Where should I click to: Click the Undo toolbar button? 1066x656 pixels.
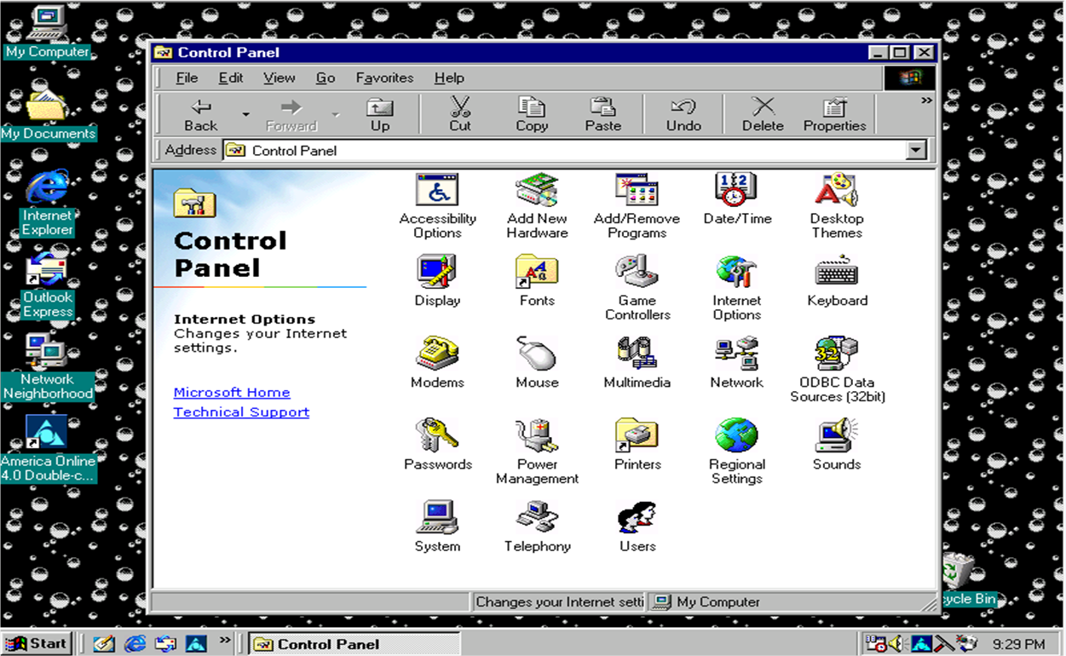coord(683,114)
